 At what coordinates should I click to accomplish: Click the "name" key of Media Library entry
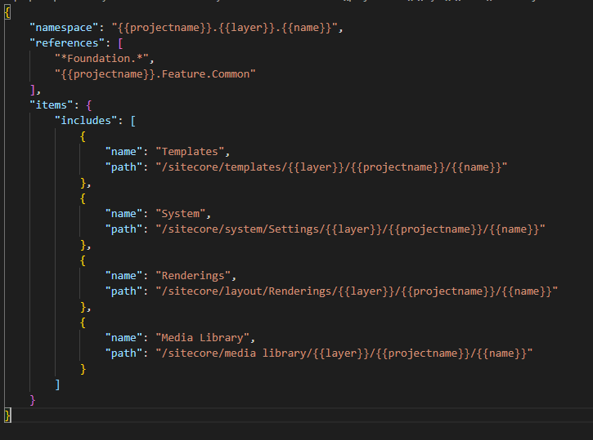pyautogui.click(x=124, y=338)
